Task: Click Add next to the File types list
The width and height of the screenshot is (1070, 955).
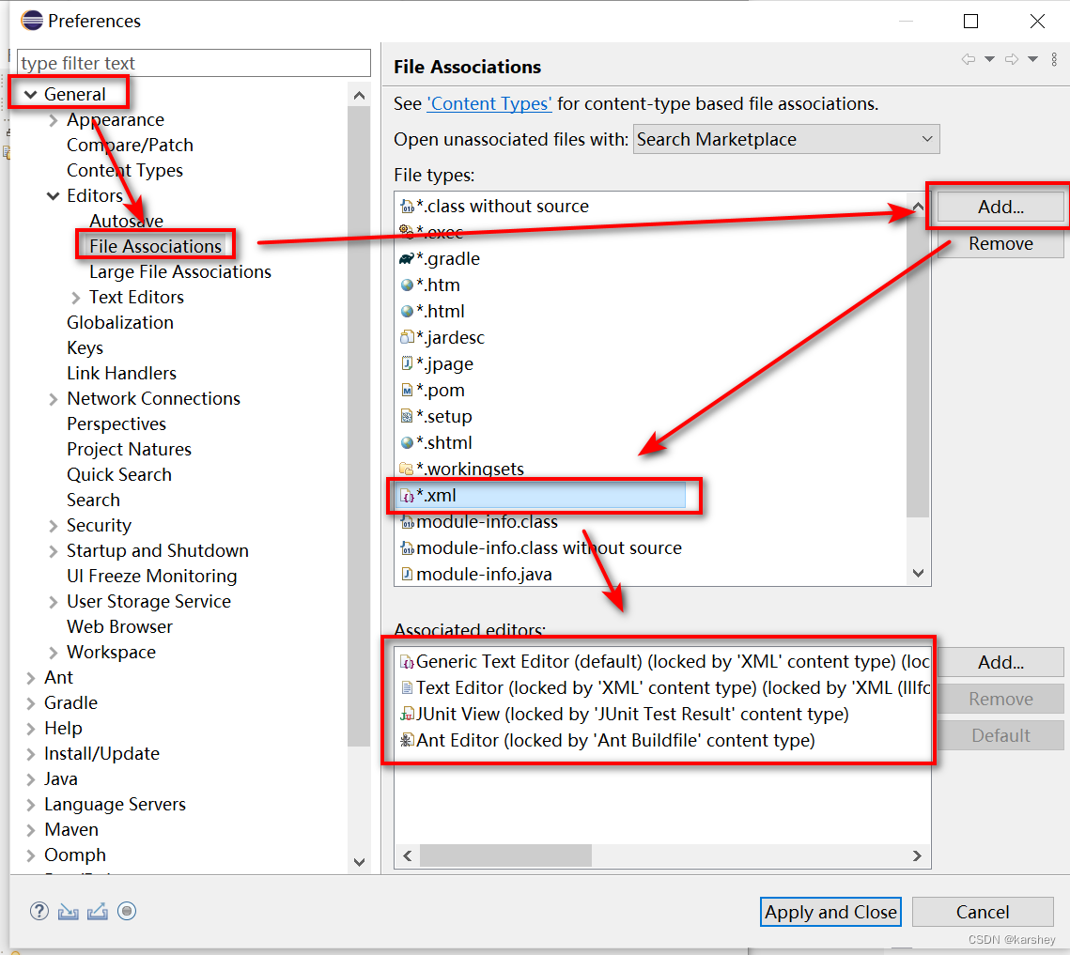Action: pos(1000,206)
